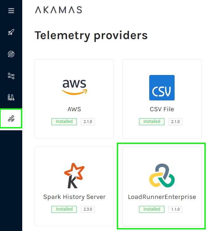207x231 pixels.
Task: Open the connected-nodes workflow icon in the sidebar
Action: click(x=11, y=76)
